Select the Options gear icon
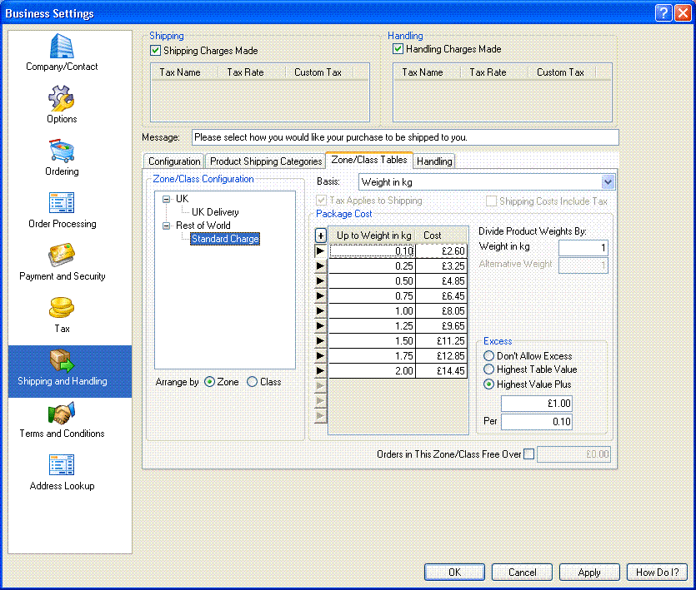Image resolution: width=696 pixels, height=590 pixels. (62, 100)
